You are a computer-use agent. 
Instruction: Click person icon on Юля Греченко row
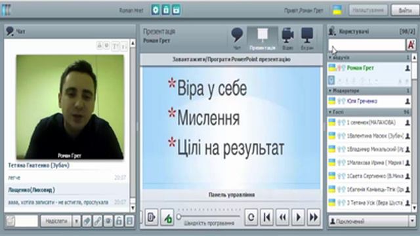408,101
